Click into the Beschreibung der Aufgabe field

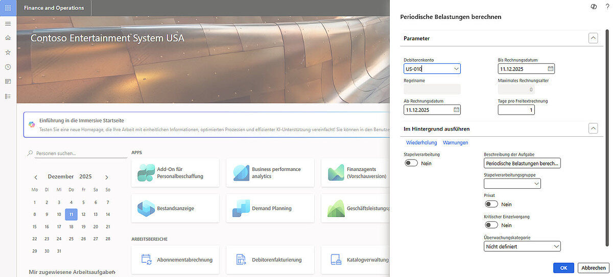[522, 163]
